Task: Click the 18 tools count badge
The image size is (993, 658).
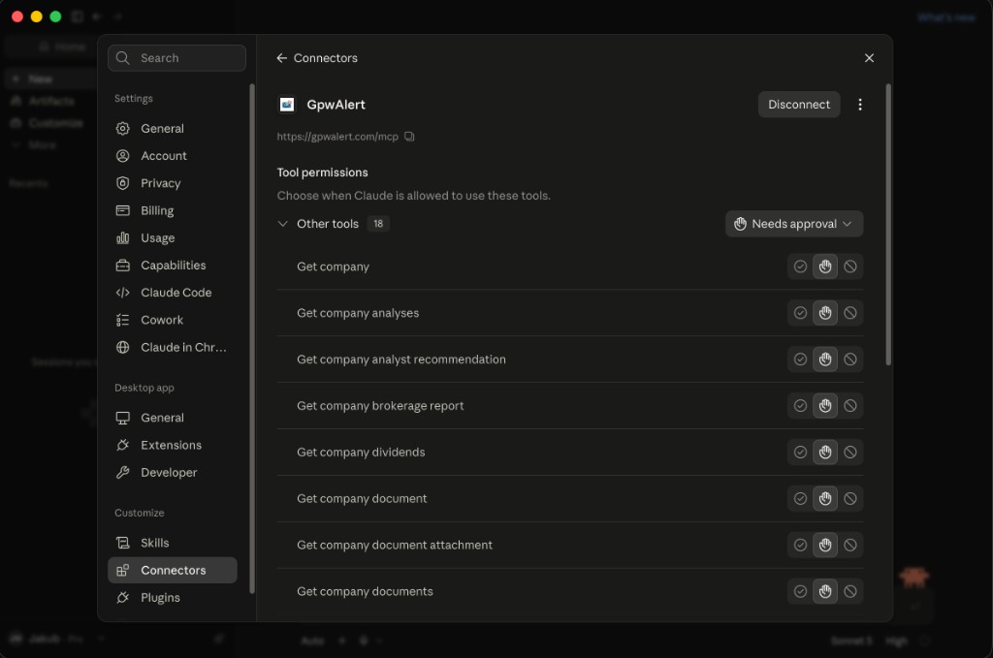Action: [x=378, y=224]
